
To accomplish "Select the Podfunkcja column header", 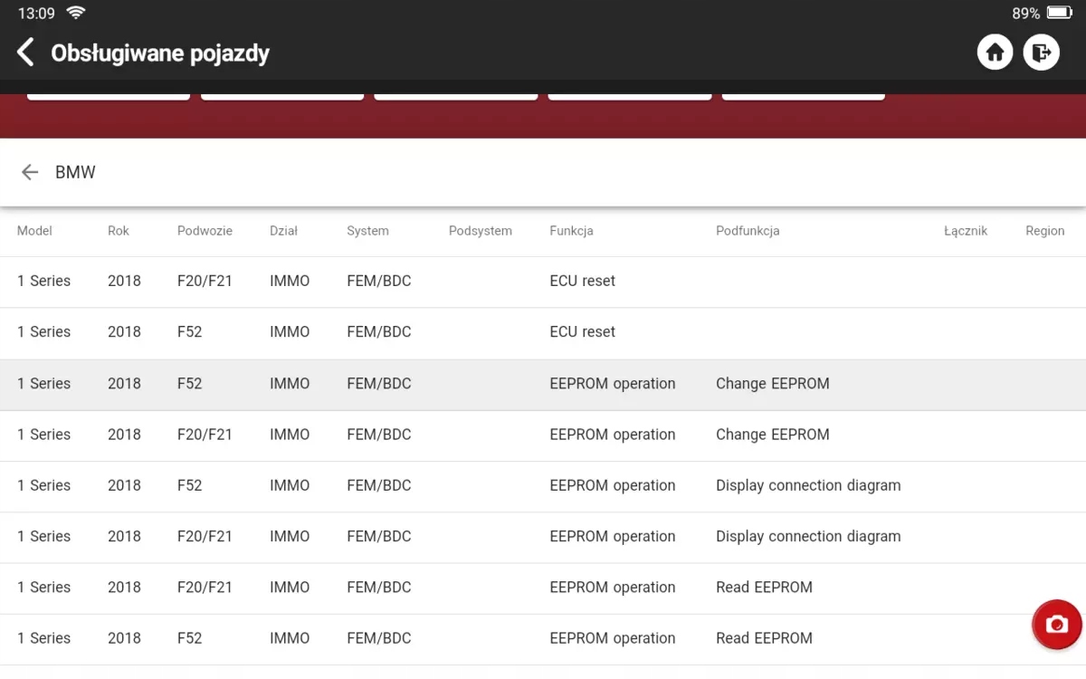I will pyautogui.click(x=748, y=231).
